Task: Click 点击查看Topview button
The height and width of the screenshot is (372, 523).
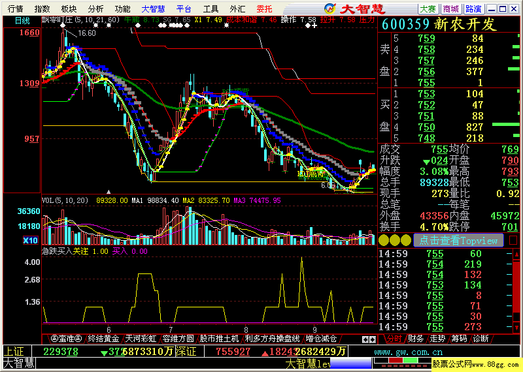Action: coord(458,240)
